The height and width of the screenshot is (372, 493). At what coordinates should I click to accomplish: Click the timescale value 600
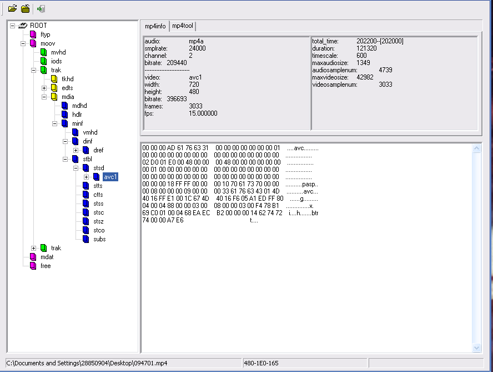[361, 56]
